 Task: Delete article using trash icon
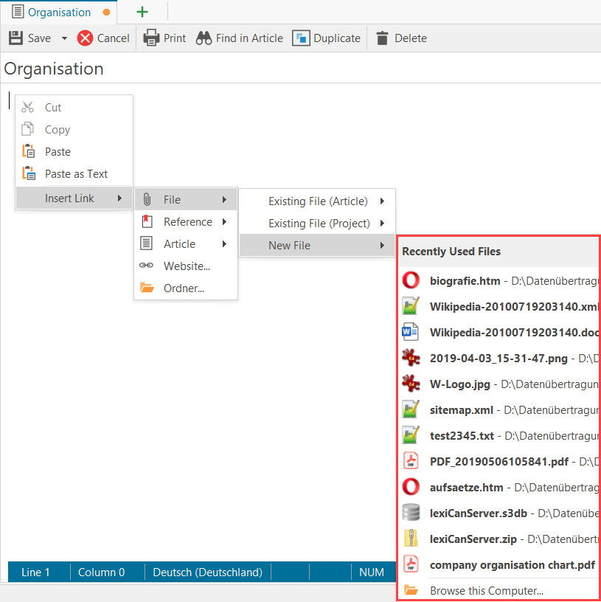[x=382, y=38]
